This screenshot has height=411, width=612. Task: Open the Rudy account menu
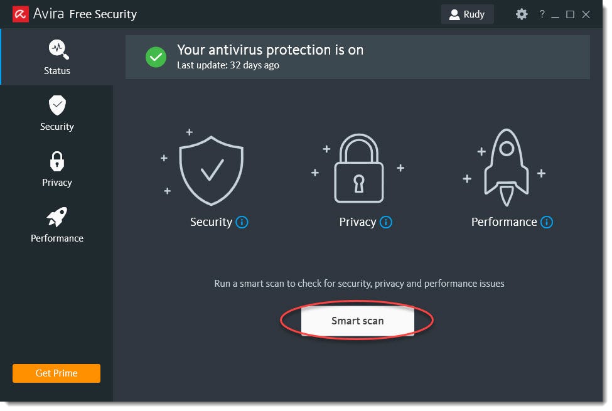pos(467,14)
